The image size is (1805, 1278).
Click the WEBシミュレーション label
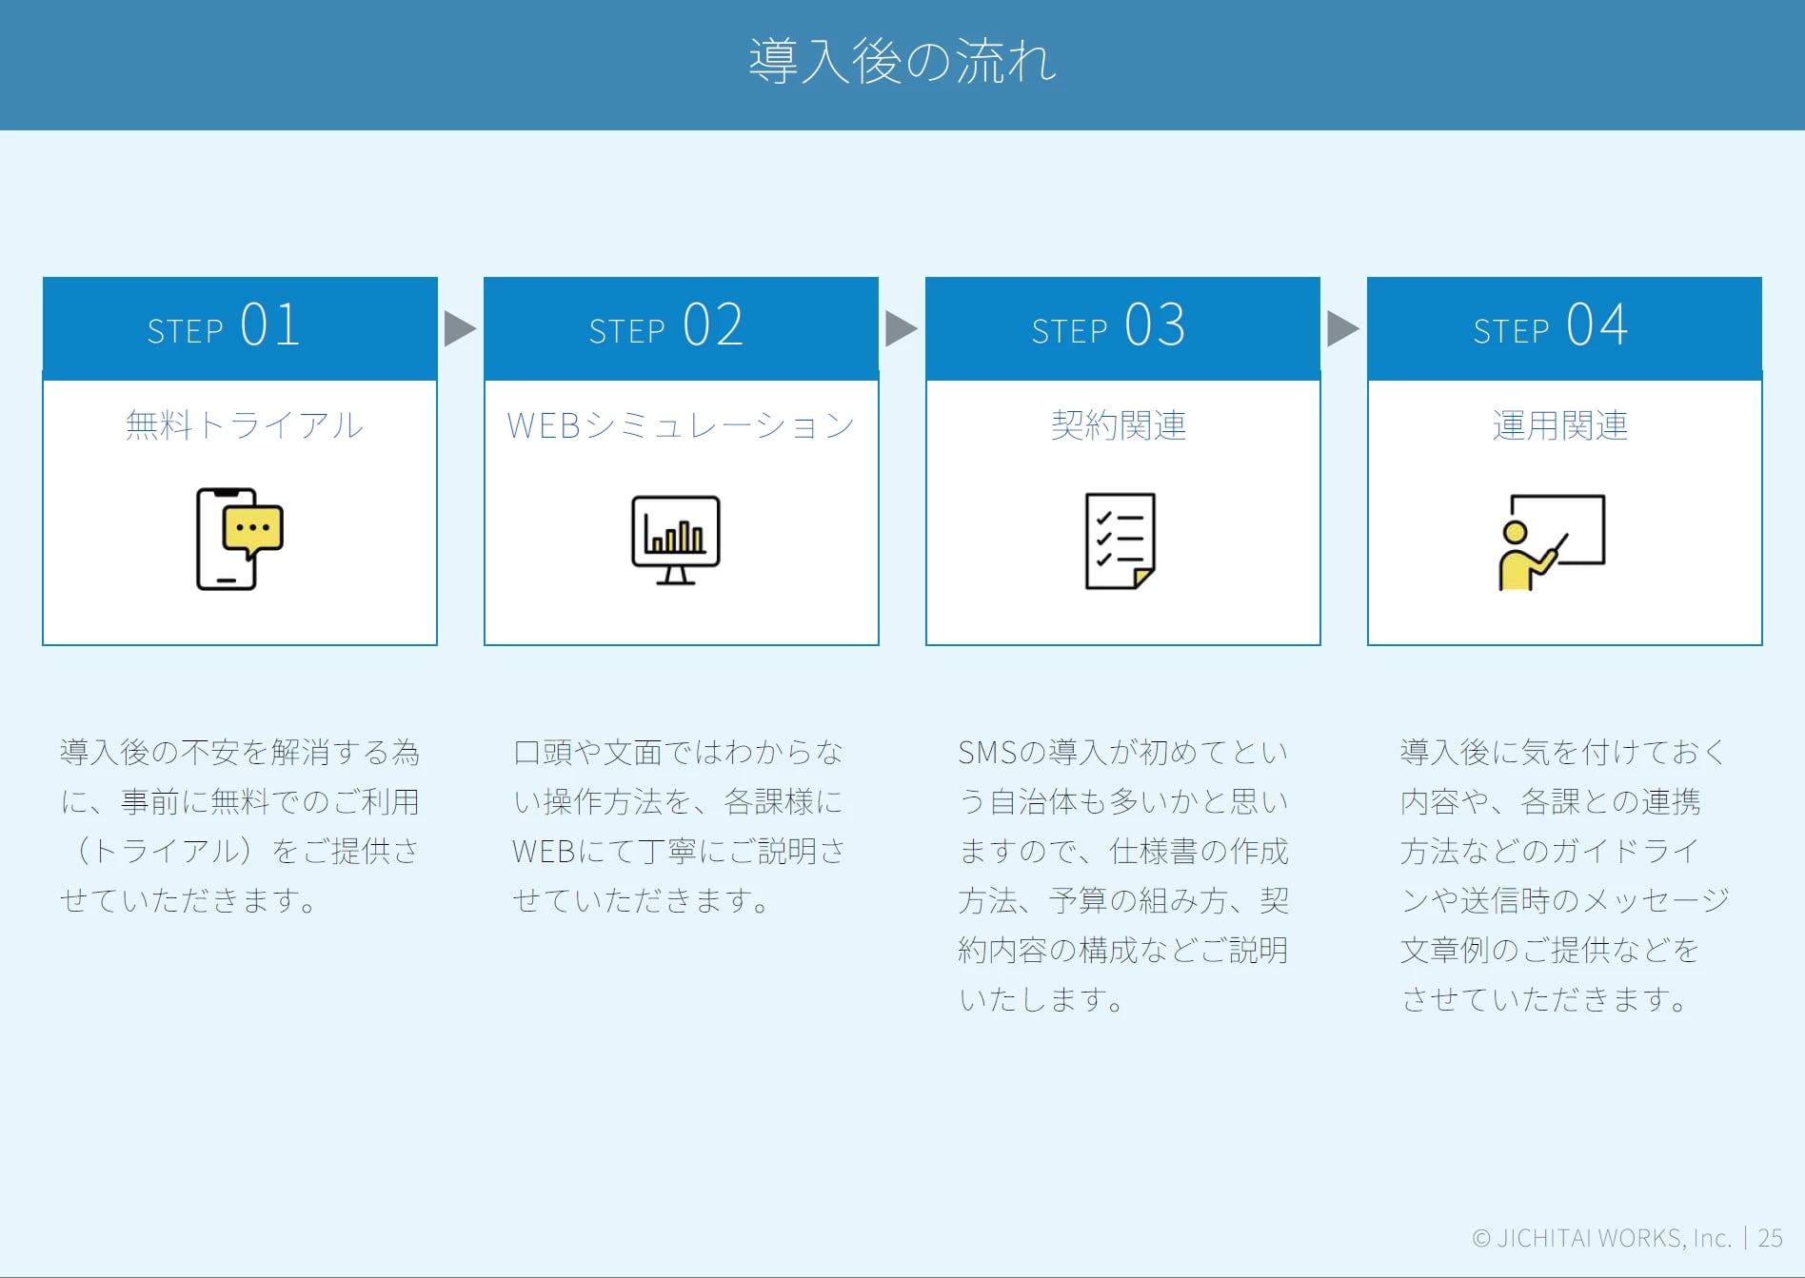pos(681,425)
